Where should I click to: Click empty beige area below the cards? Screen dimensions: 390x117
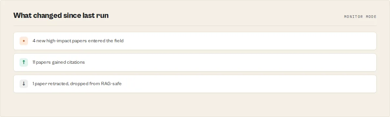(195, 105)
